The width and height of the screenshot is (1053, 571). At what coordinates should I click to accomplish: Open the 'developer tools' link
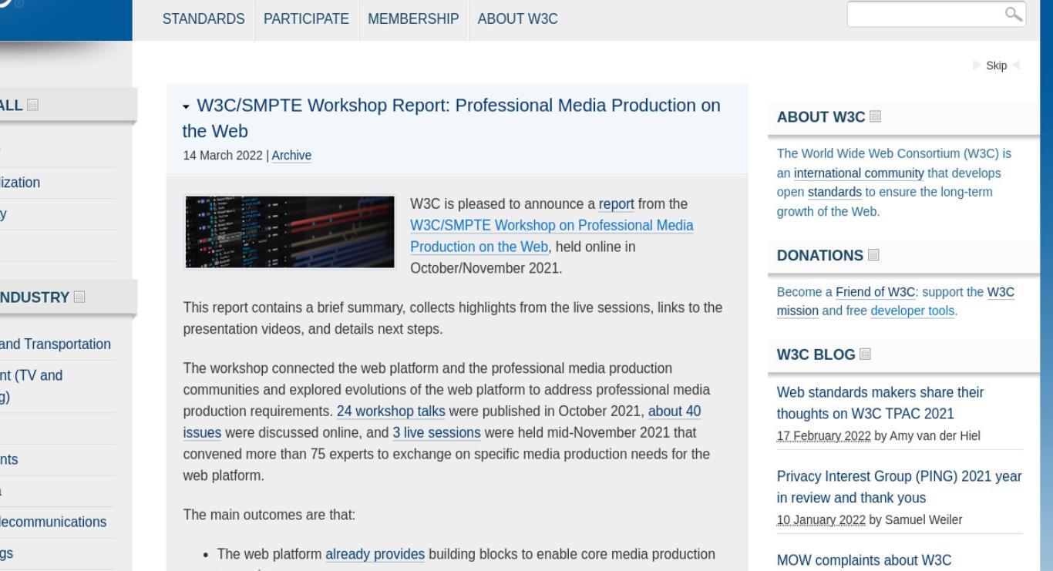click(913, 311)
